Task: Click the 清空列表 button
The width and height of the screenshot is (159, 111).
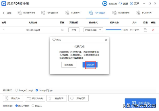Action: [x=57, y=98]
